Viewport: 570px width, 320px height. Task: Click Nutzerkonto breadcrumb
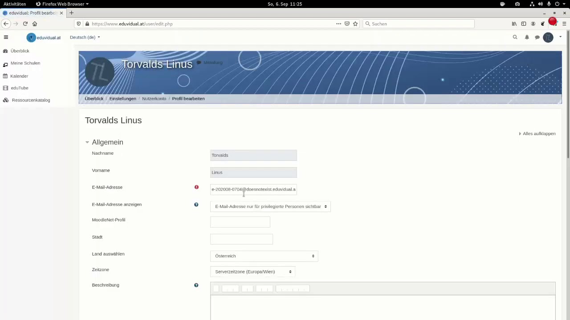[154, 99]
